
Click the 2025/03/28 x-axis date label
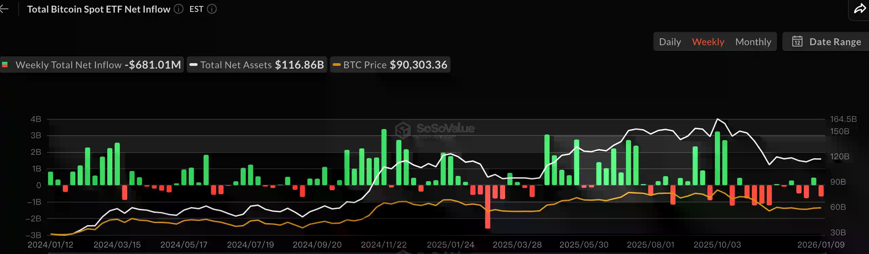tap(517, 244)
